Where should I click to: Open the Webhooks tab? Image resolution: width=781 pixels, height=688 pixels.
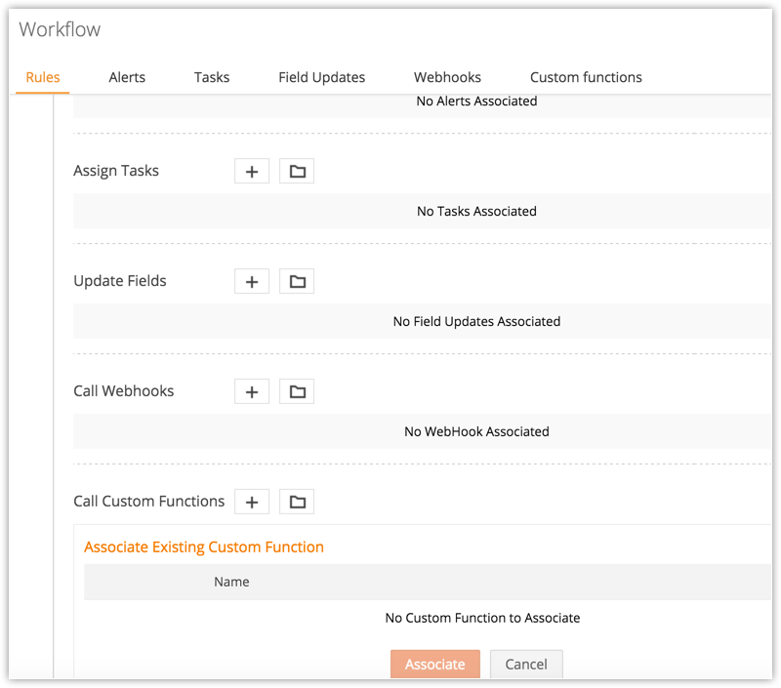click(447, 77)
